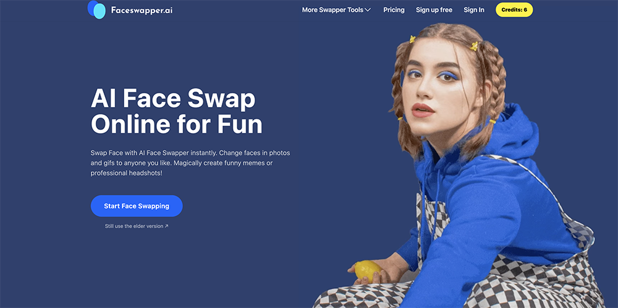Viewport: 618px width, 308px height.
Task: Follow the Still use the elder version link
Action: click(x=137, y=226)
